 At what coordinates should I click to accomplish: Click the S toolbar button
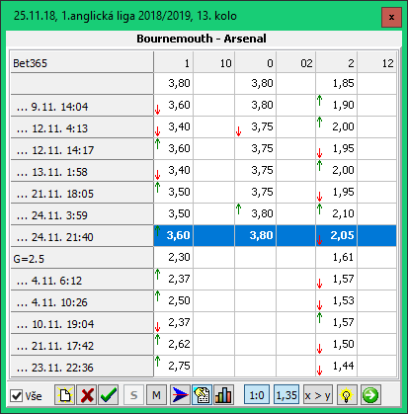(x=134, y=395)
